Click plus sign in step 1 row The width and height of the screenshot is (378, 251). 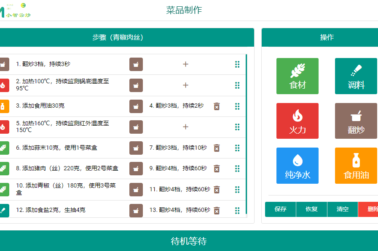(x=185, y=64)
